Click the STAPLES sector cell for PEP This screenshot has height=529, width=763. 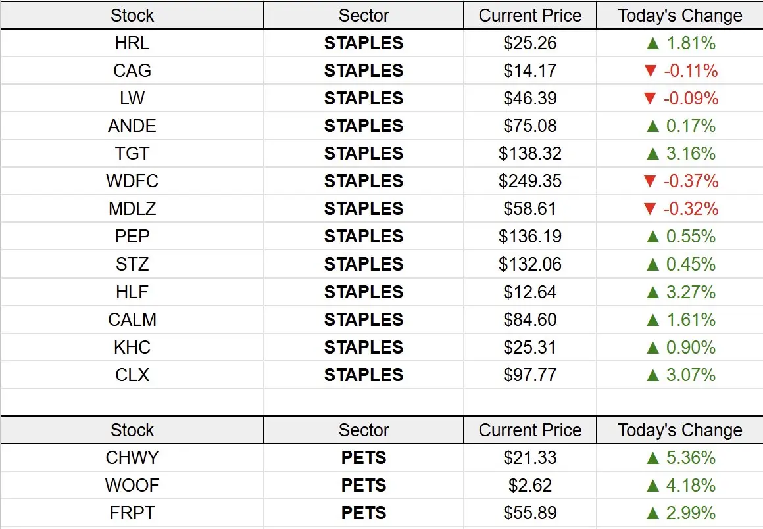tap(364, 237)
